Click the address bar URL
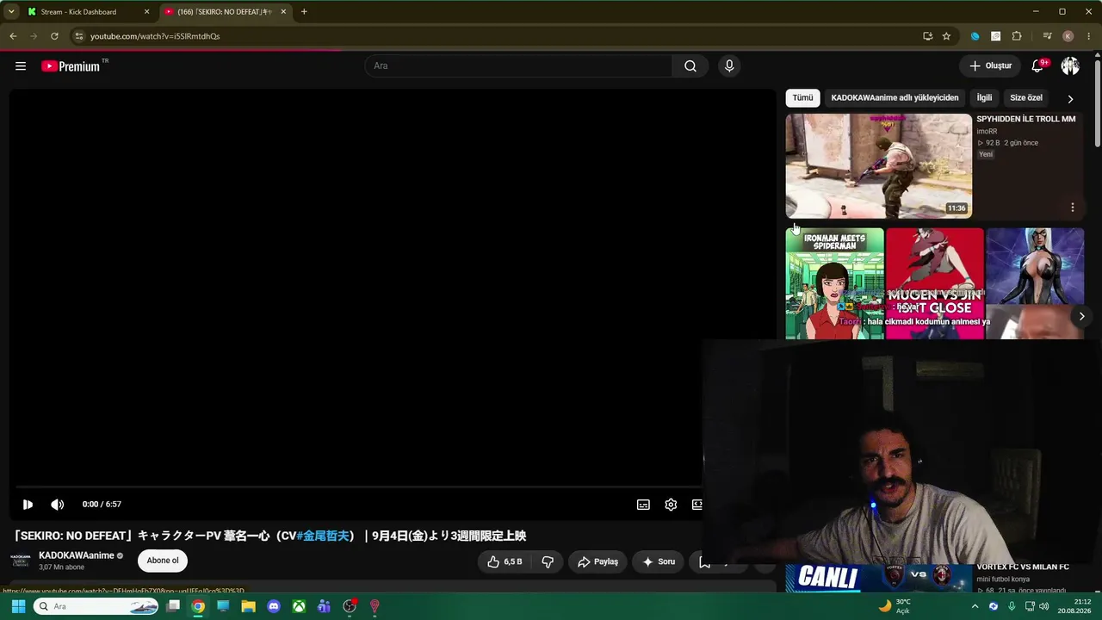The width and height of the screenshot is (1102, 620). 155,36
